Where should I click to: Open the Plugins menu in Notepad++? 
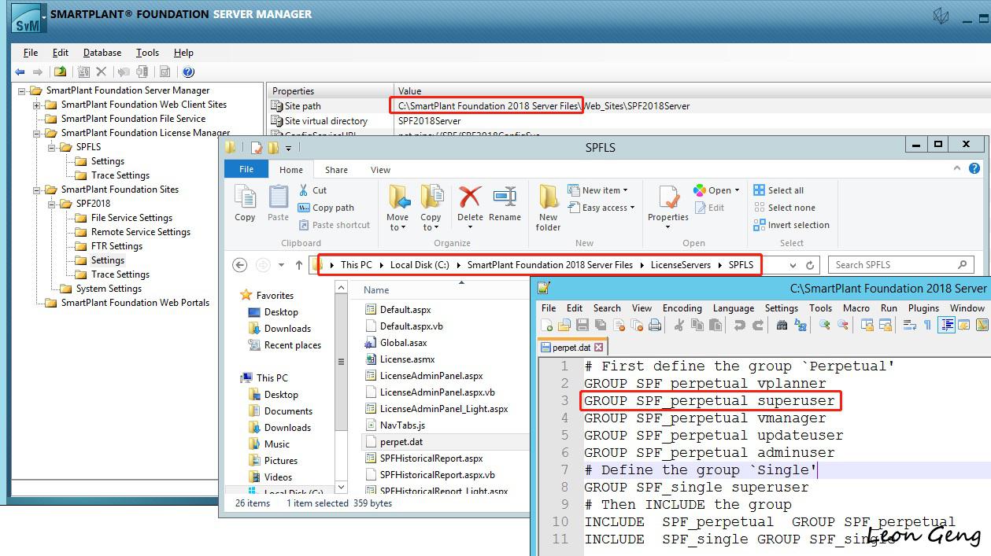[923, 308]
